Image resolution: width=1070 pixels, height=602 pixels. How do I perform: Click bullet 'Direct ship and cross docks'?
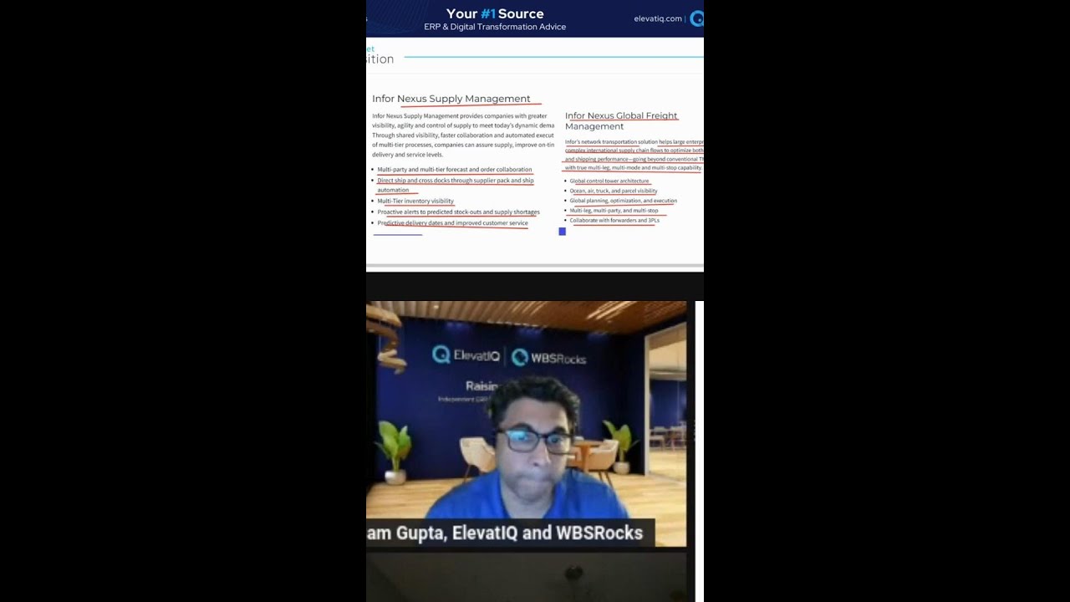(456, 185)
